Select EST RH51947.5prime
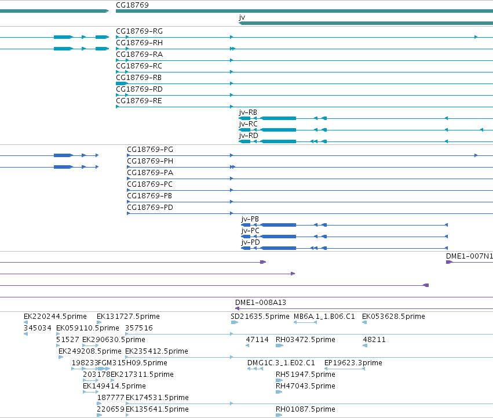493x418 pixels. click(306, 375)
